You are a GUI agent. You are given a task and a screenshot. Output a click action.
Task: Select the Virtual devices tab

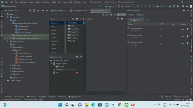click(131, 15)
